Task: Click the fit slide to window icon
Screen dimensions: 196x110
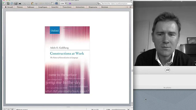Action: point(128,109)
